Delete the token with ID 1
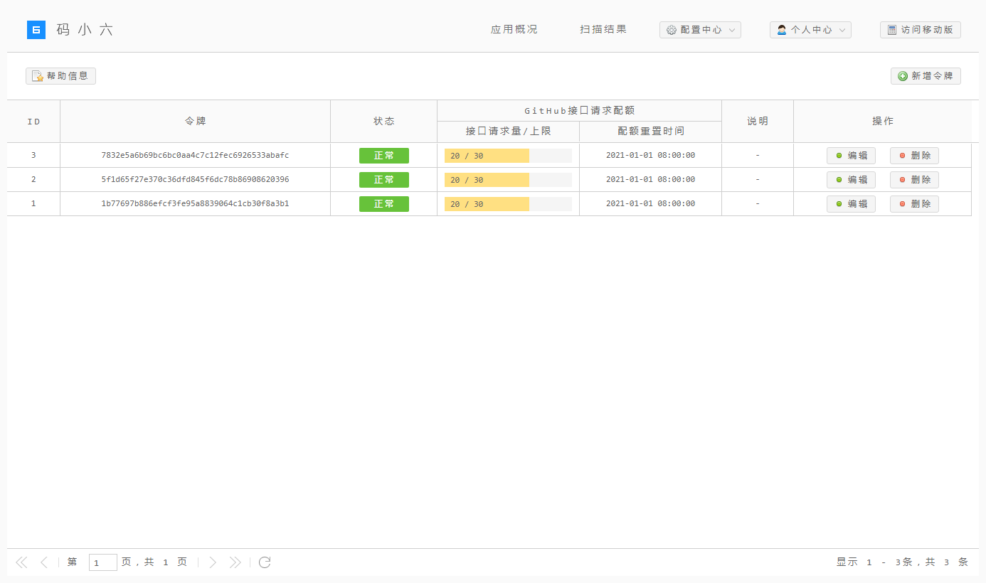The width and height of the screenshot is (986, 583). click(x=914, y=204)
